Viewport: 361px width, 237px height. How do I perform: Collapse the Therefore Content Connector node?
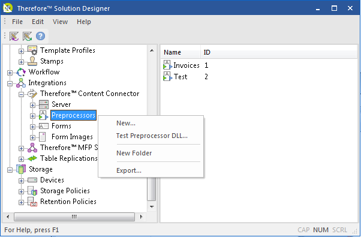tap(21, 94)
